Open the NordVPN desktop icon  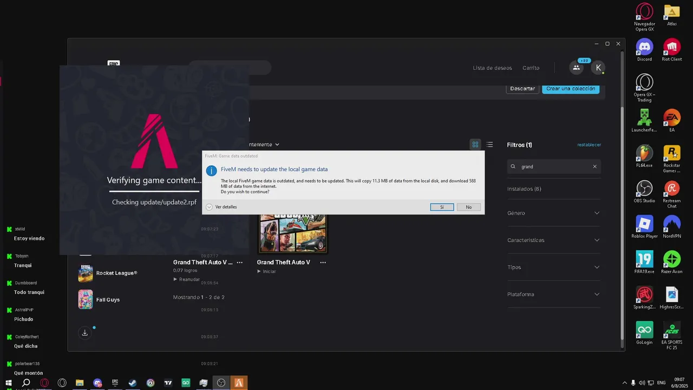click(x=672, y=227)
